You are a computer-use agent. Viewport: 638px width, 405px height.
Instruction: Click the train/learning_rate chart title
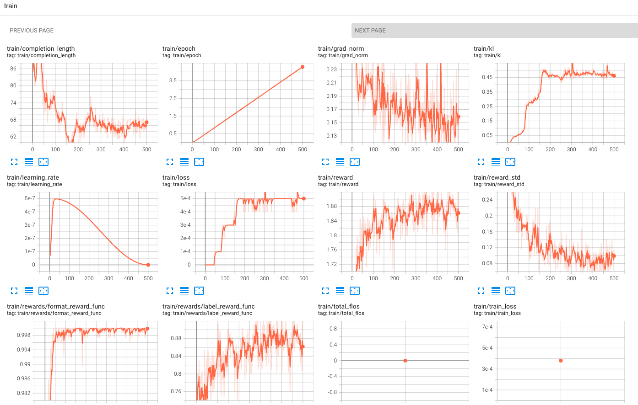click(x=33, y=177)
